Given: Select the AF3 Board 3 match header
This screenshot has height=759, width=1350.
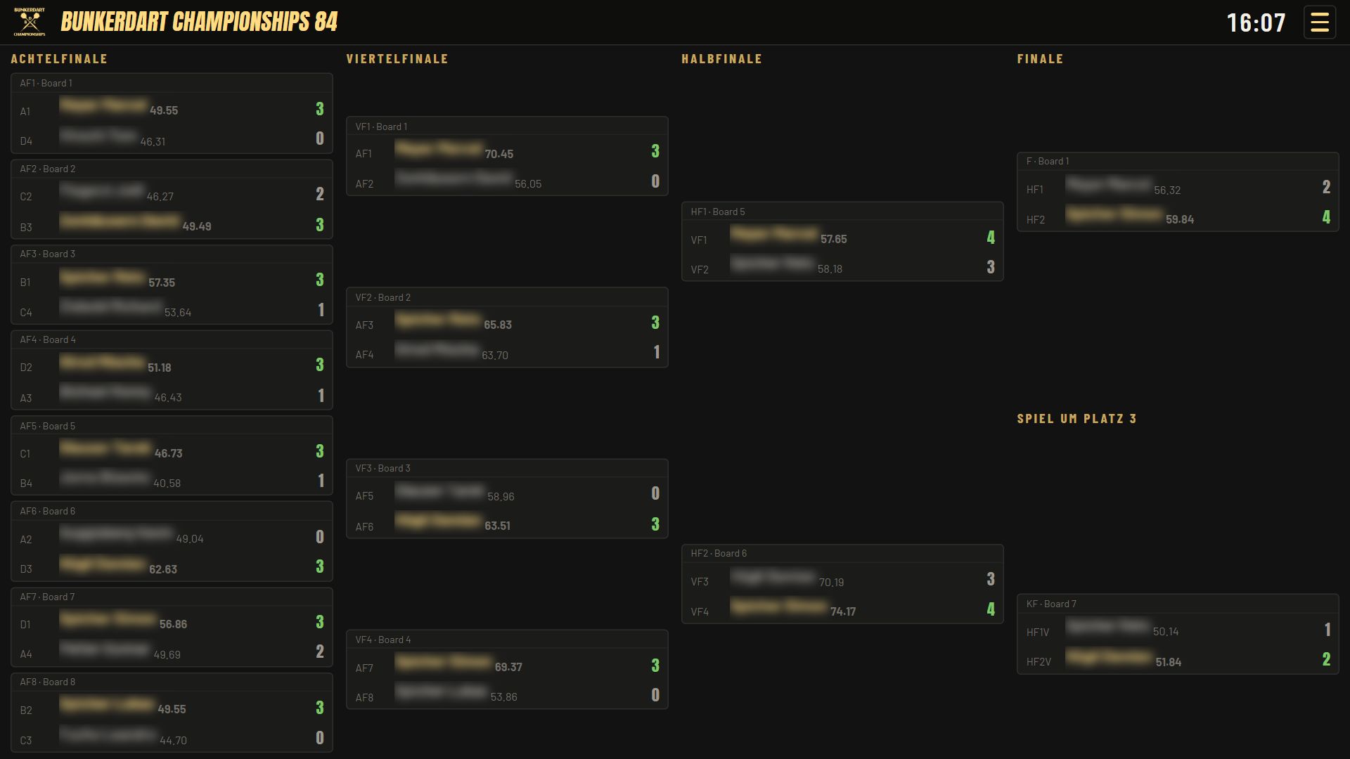Looking at the screenshot, I should (x=172, y=254).
